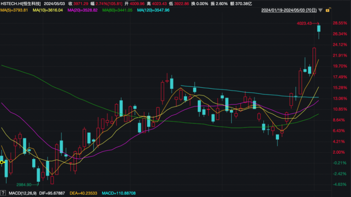Click the -4.63% axis label
Viewport: 351px width, 197px height.
coord(340,185)
